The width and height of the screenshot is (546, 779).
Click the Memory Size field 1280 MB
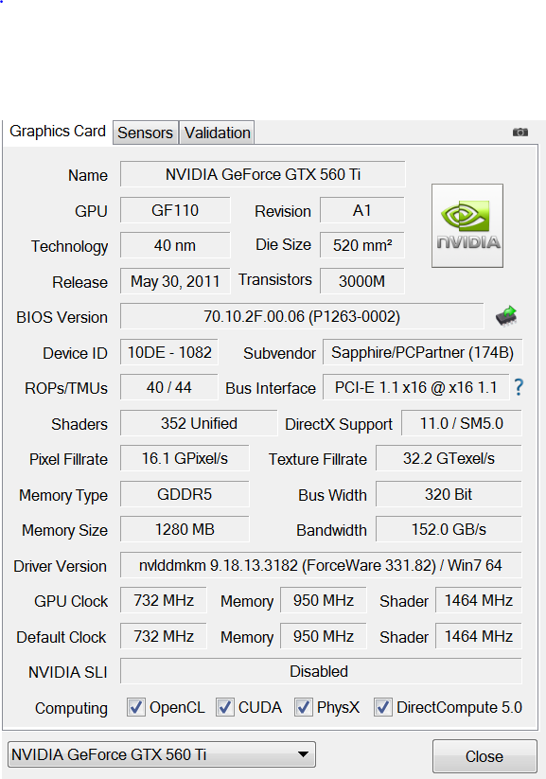coord(185,529)
